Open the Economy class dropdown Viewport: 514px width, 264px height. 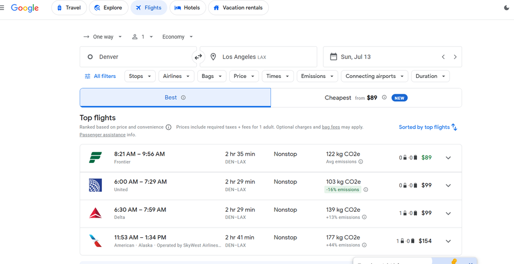pos(178,37)
